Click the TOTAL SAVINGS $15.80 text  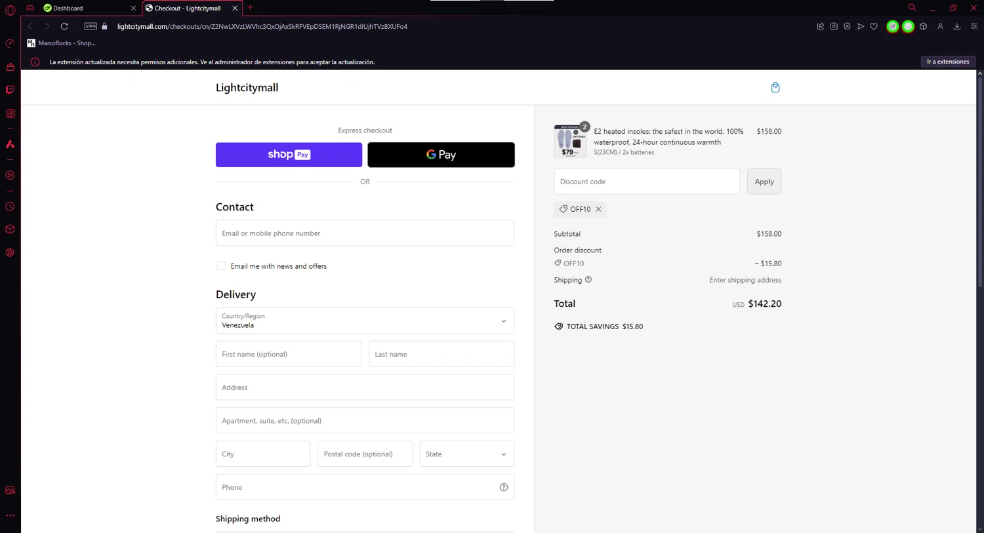tap(604, 326)
